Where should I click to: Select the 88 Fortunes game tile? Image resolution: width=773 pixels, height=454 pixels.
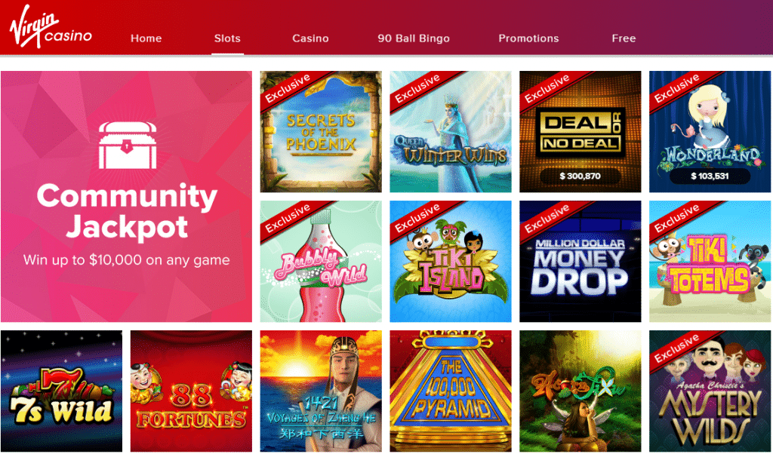pos(191,391)
